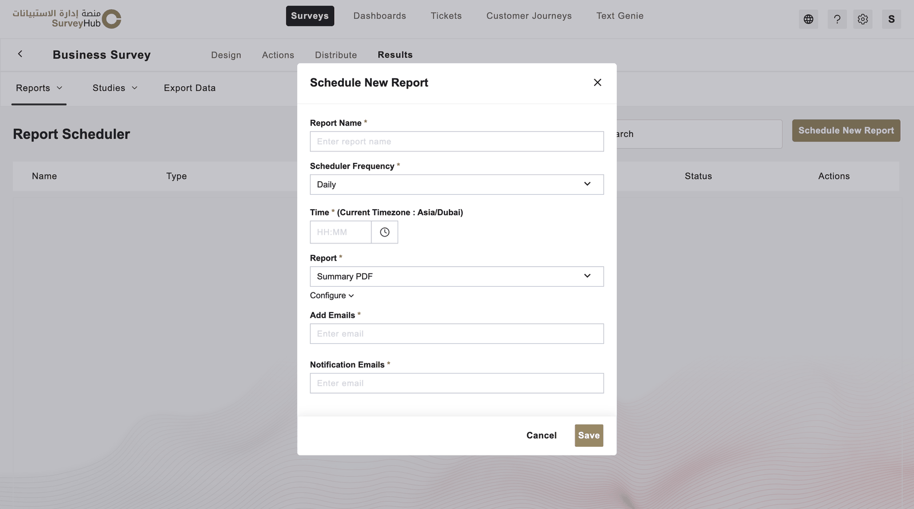Open the settings gear icon
The image size is (914, 509).
point(863,19)
